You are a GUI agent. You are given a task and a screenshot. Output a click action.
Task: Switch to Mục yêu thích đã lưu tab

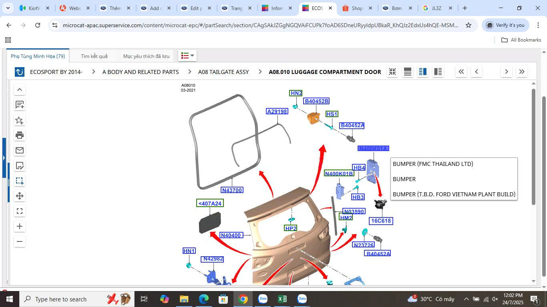click(x=146, y=56)
